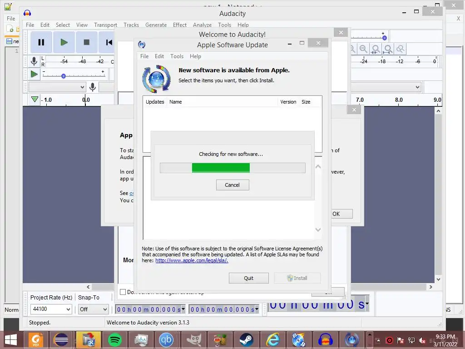Click the horizontal scrollbar right arrow in Audacity
The image size is (465, 349).
[430, 287]
